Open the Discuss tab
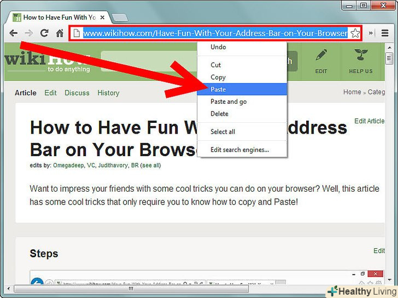398x298 pixels. point(77,93)
